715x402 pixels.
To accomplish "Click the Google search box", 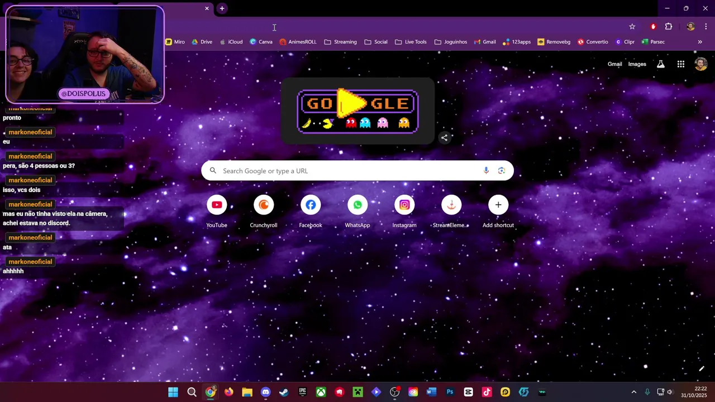I will pos(357,171).
